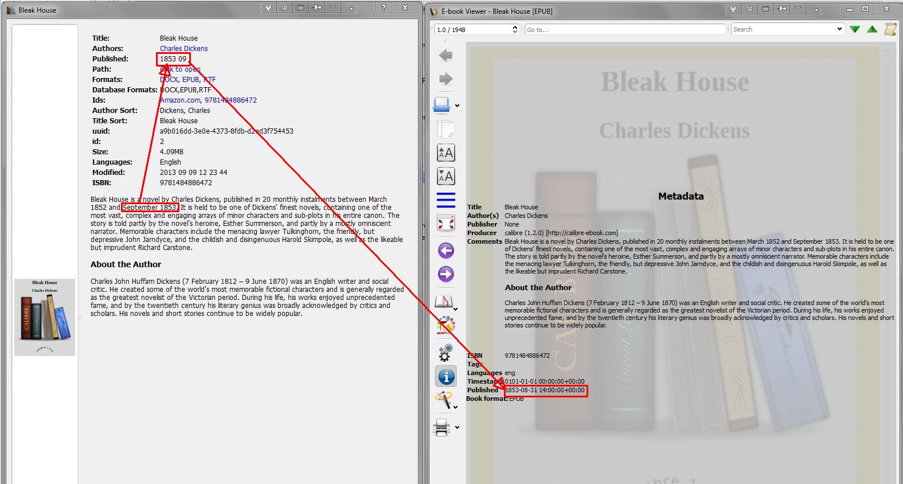Click the Producer value calibre (1.2.0)
This screenshot has height=484, width=903.
point(561,233)
